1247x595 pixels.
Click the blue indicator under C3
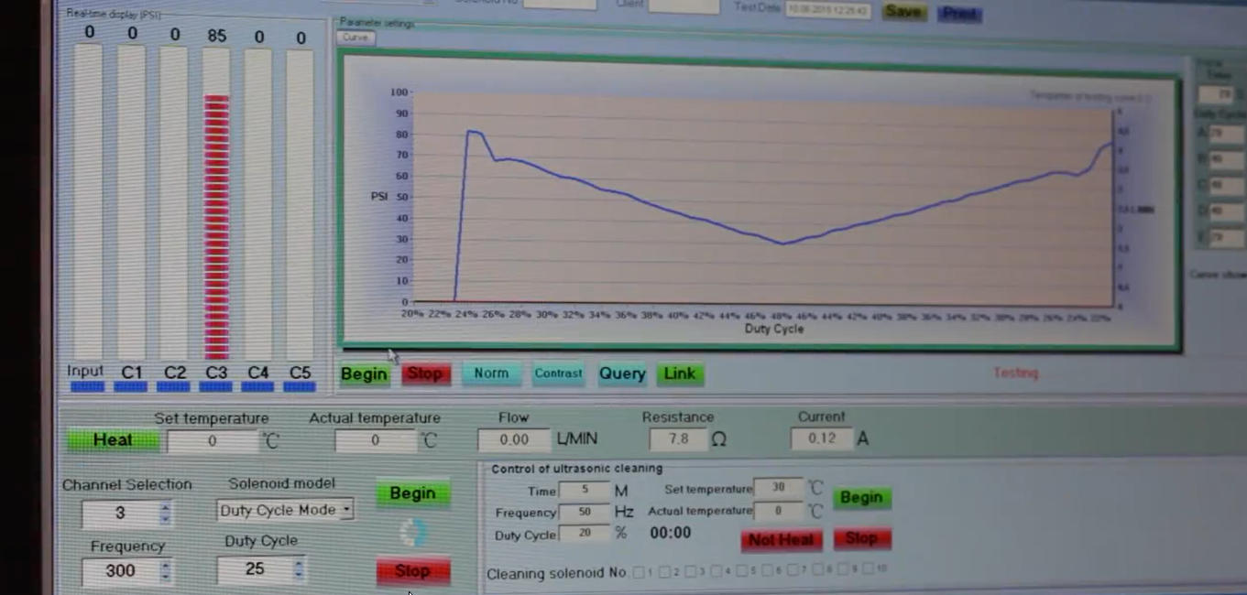coord(215,387)
